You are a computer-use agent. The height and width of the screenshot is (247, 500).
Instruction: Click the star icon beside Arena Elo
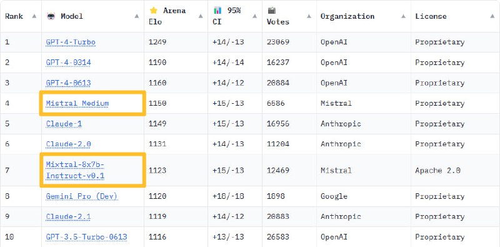(153, 11)
